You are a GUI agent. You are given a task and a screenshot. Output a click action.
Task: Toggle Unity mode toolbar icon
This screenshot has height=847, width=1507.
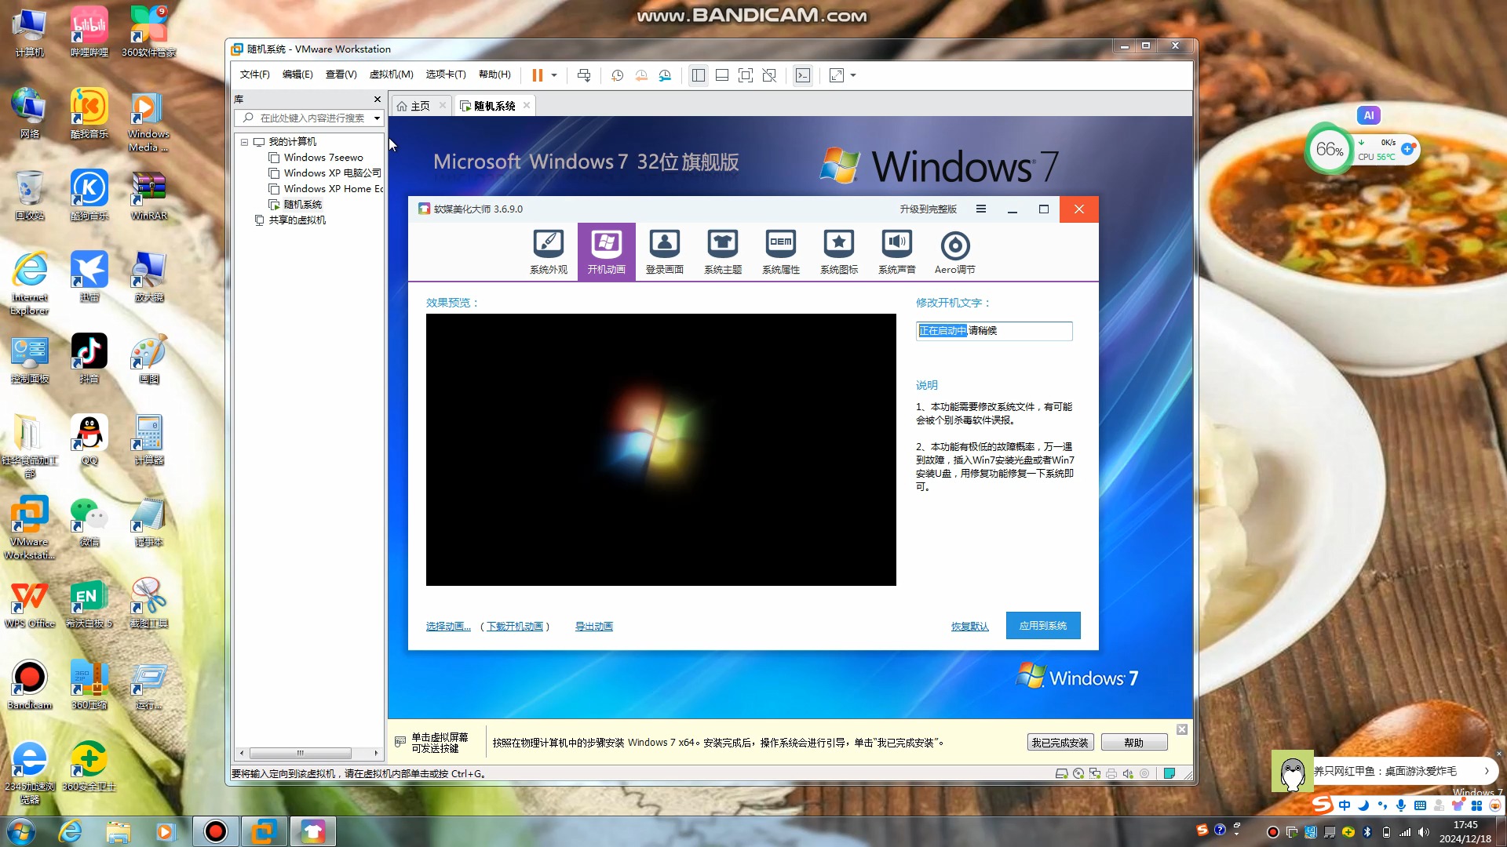pyautogui.click(x=769, y=75)
